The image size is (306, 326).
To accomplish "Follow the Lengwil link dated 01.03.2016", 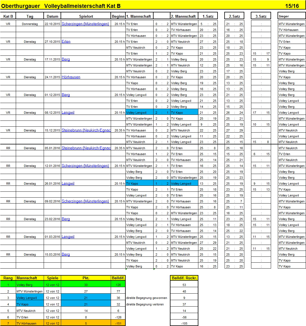I will [68, 237].
